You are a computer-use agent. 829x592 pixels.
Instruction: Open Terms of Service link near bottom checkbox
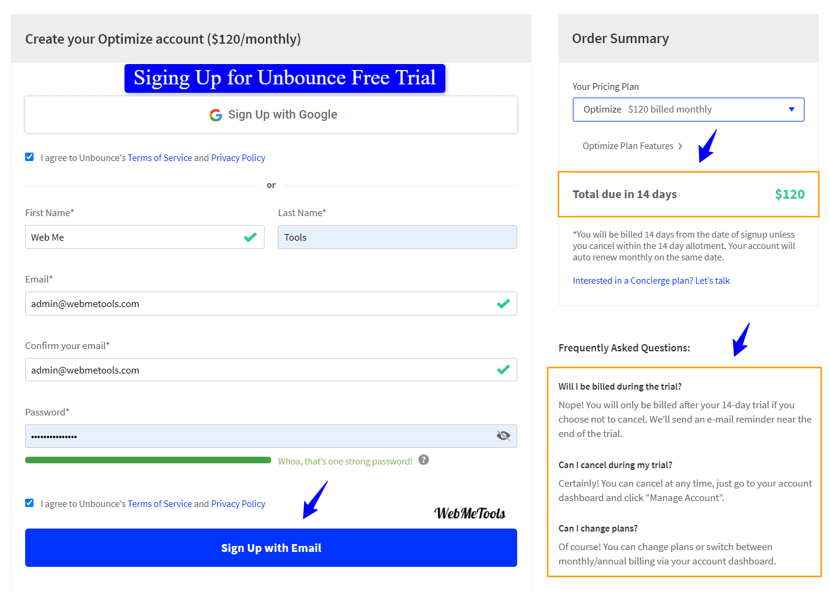[160, 504]
